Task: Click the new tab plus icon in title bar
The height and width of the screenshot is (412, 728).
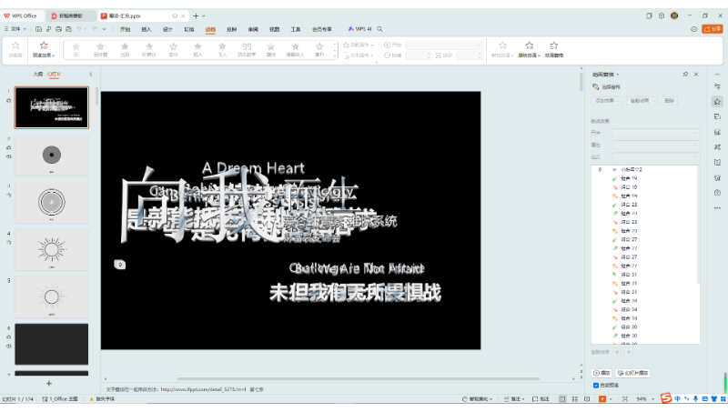Action: (x=195, y=15)
